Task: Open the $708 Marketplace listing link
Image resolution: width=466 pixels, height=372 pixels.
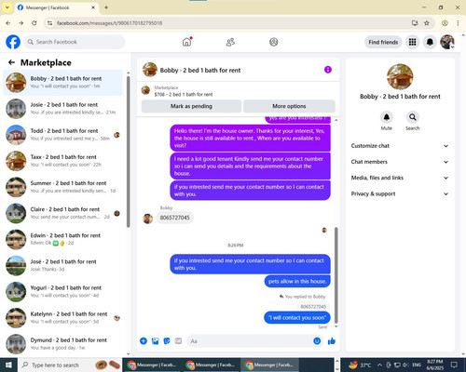Action: click(x=184, y=94)
